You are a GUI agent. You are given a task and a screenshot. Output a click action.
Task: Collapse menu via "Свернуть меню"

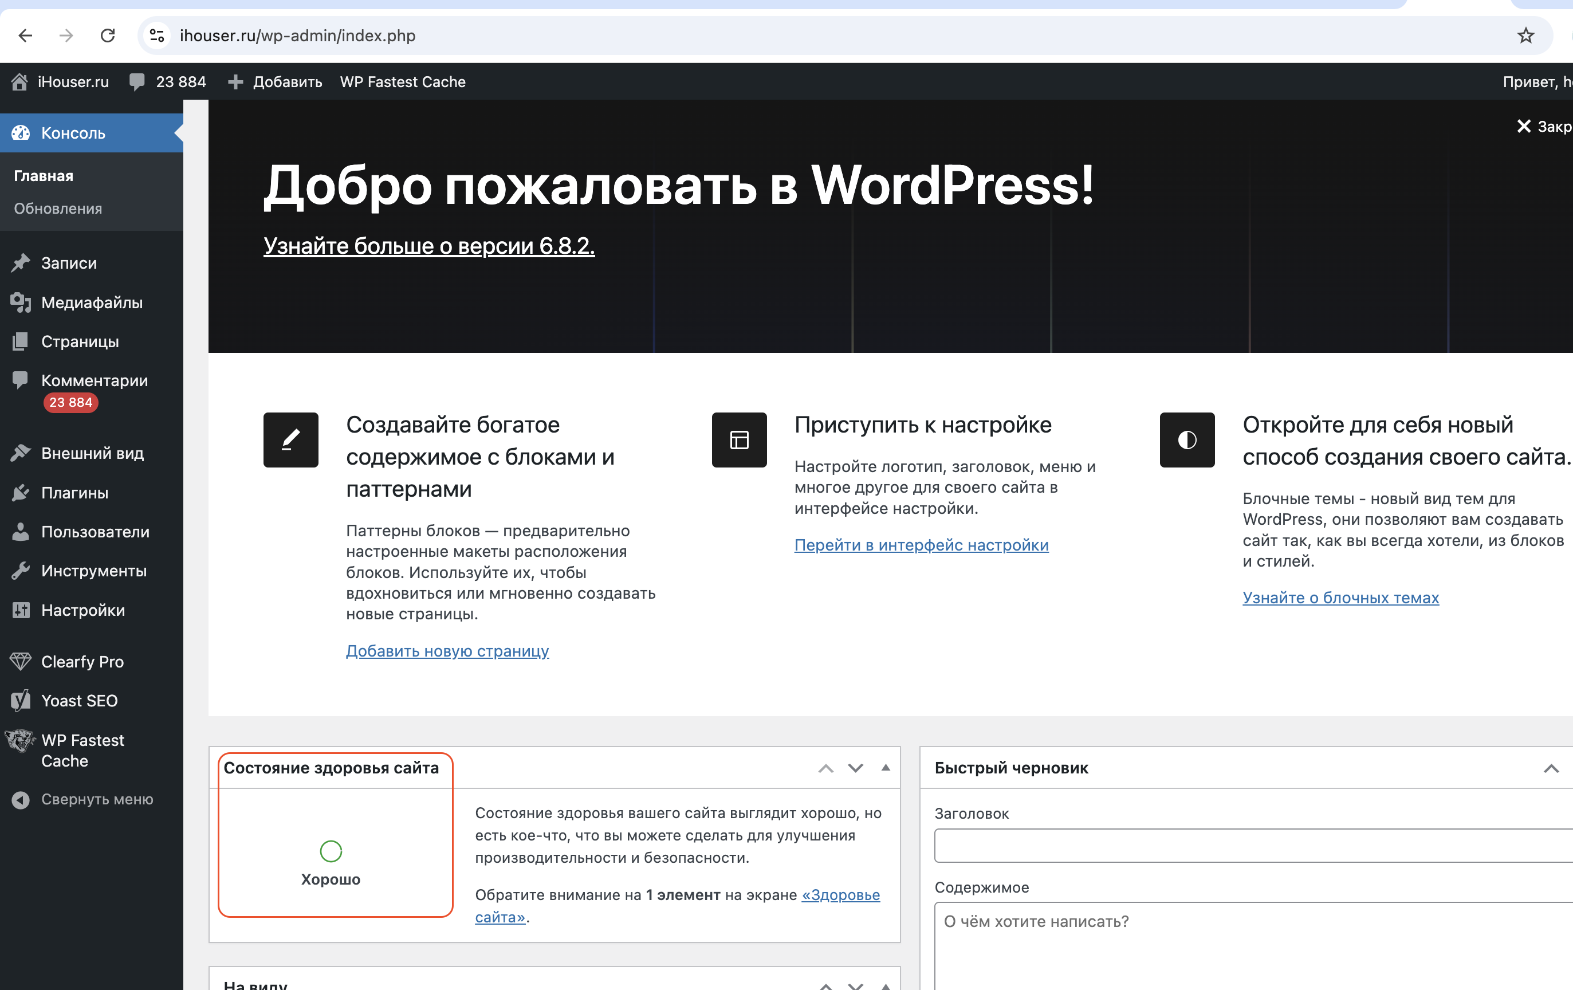point(97,799)
